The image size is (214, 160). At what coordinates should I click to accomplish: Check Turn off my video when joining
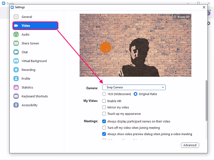[104, 128]
